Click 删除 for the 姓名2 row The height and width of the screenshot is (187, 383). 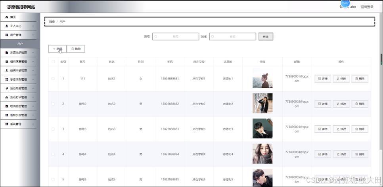click(360, 104)
